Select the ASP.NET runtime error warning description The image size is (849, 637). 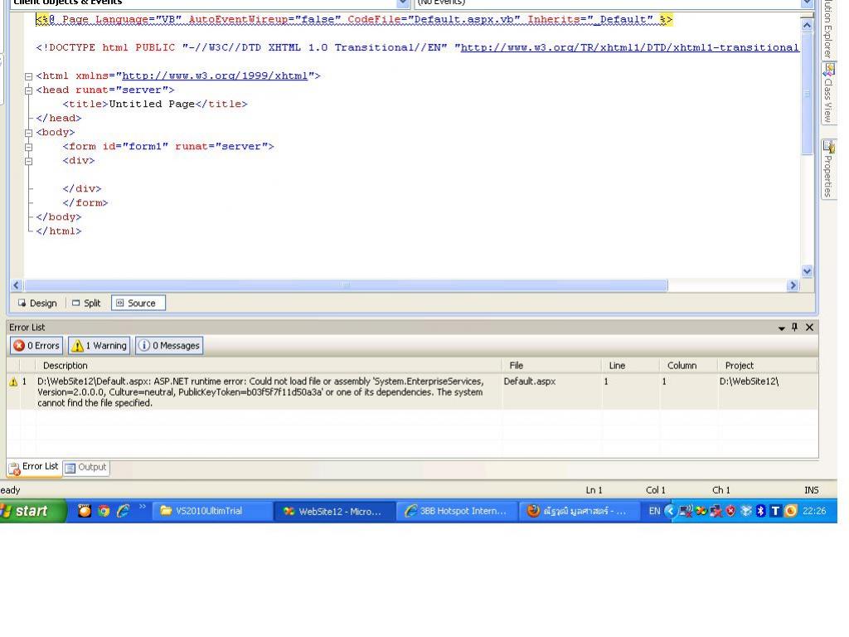[x=260, y=392]
